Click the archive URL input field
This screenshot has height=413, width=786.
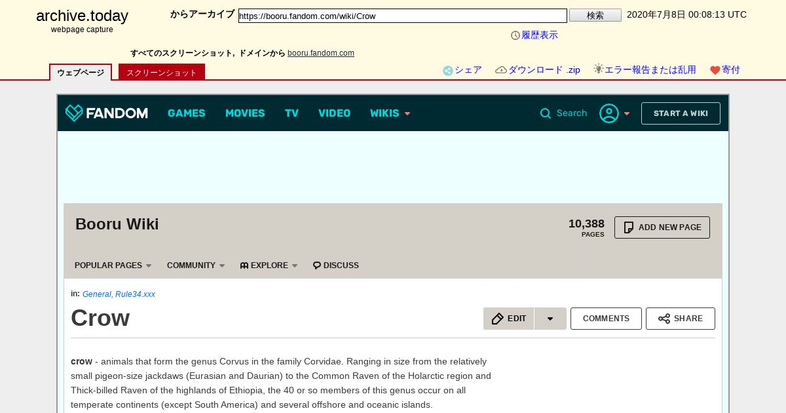pyautogui.click(x=403, y=16)
